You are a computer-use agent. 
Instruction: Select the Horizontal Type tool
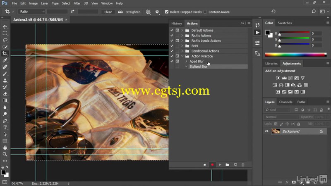(5, 128)
